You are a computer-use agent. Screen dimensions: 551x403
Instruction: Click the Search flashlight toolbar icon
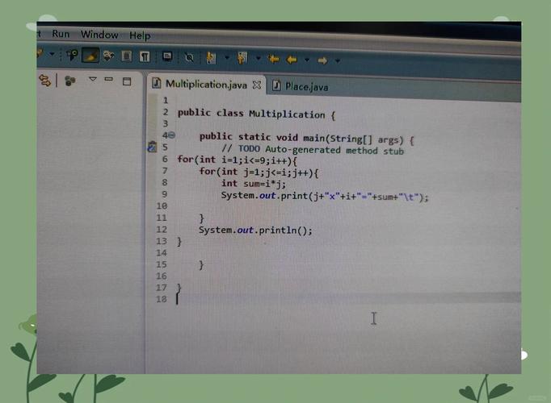tap(73, 56)
